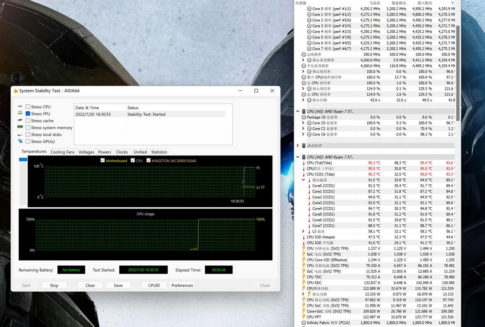Screen dimensions: 485x327
Task: Enable the Stress CPU checkbox
Action: point(27,107)
